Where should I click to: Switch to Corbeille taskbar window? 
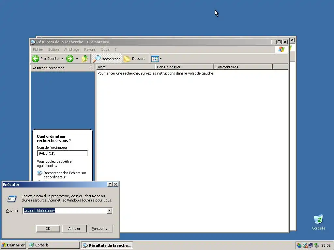(54, 245)
